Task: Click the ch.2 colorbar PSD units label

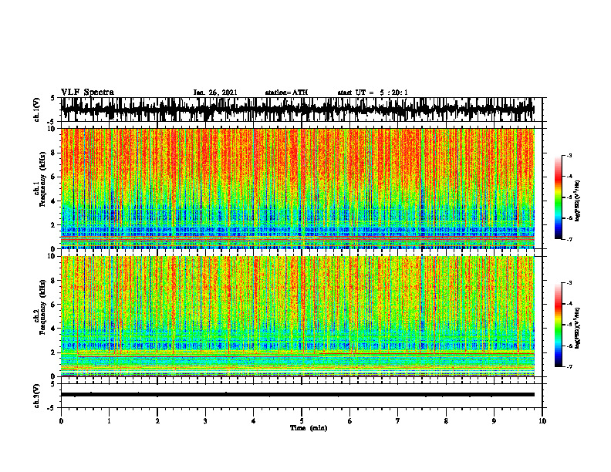Action: 578,328
